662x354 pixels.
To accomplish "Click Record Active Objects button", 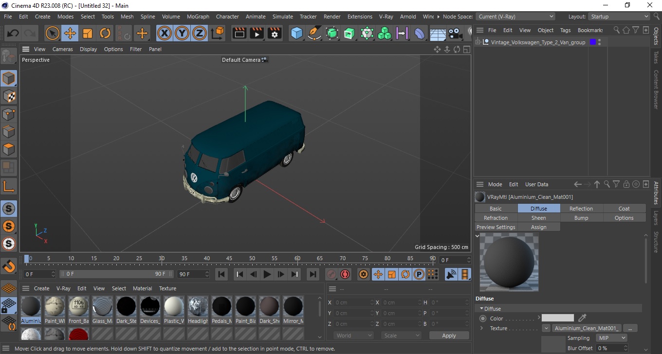I will point(331,274).
